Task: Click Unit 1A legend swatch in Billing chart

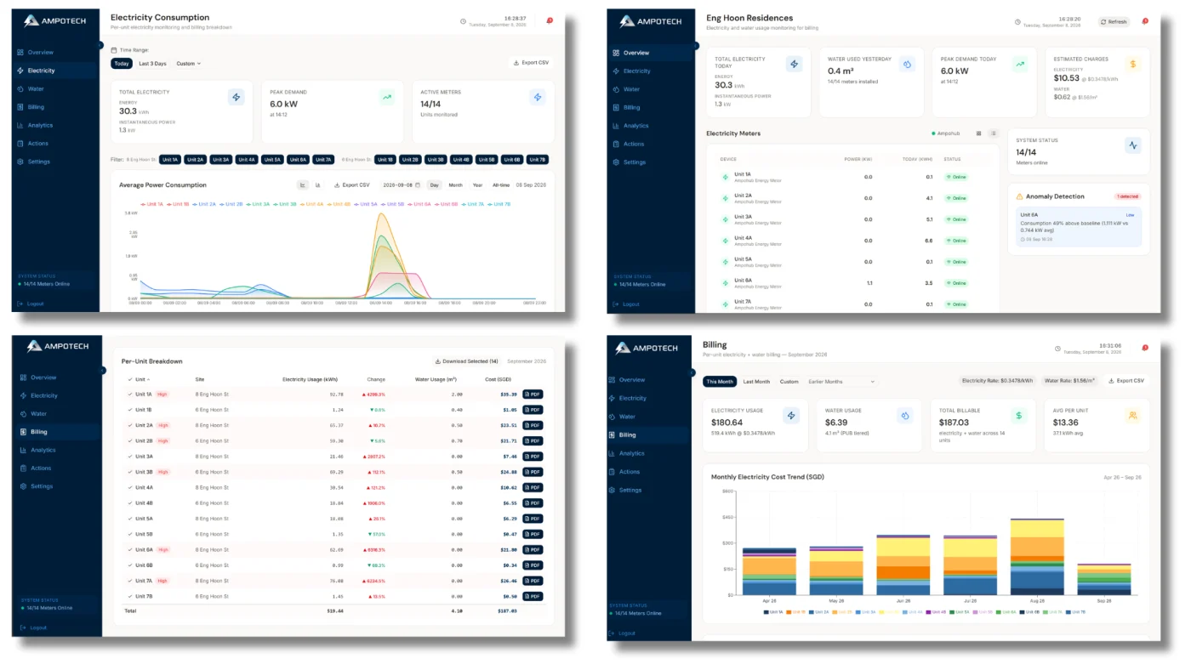Action: pos(766,612)
